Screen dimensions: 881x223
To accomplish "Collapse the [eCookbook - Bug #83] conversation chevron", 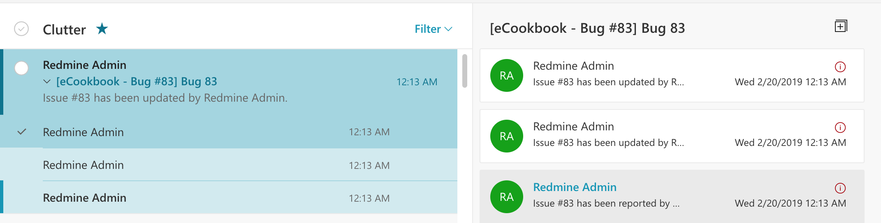I will click(x=47, y=82).
